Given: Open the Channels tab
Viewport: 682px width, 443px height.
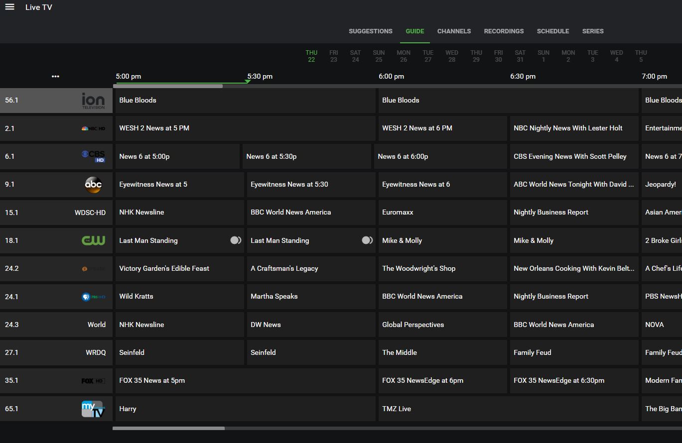Looking at the screenshot, I should click(454, 31).
